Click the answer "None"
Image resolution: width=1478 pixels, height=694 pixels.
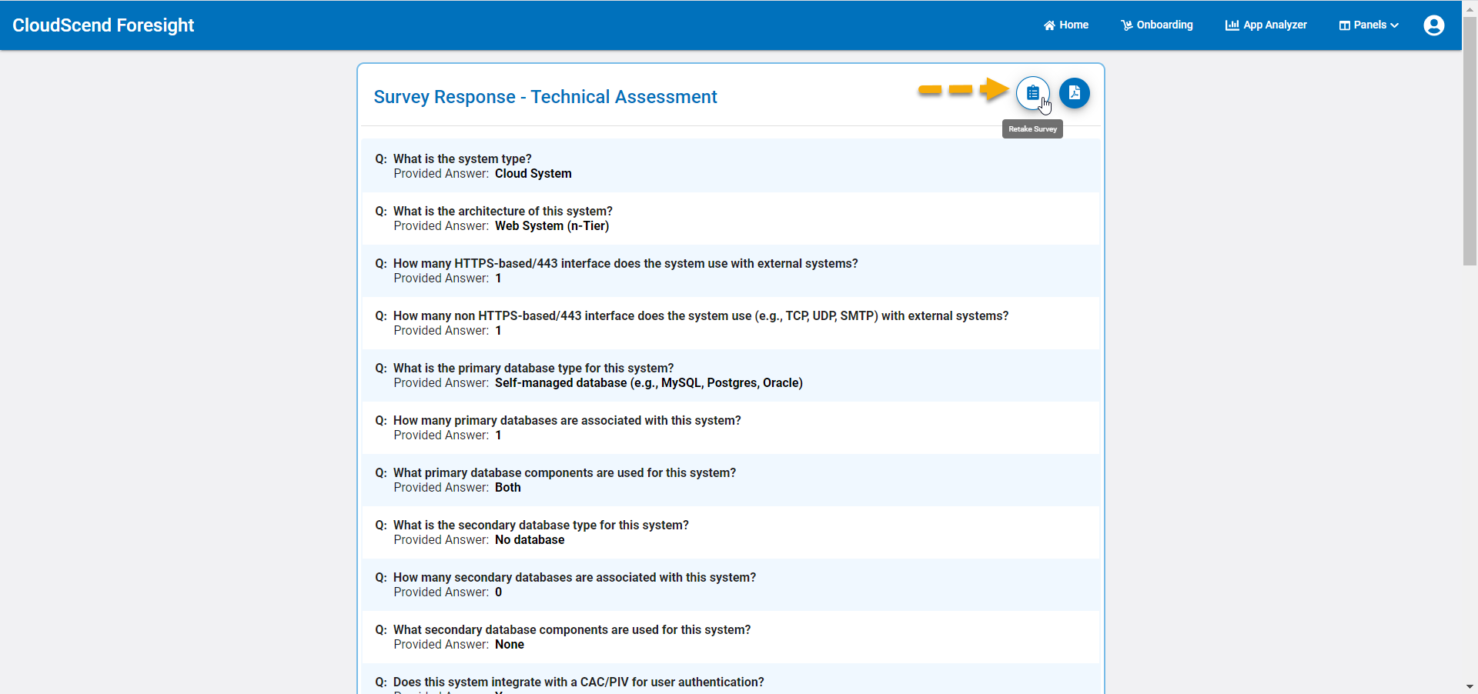coord(509,645)
